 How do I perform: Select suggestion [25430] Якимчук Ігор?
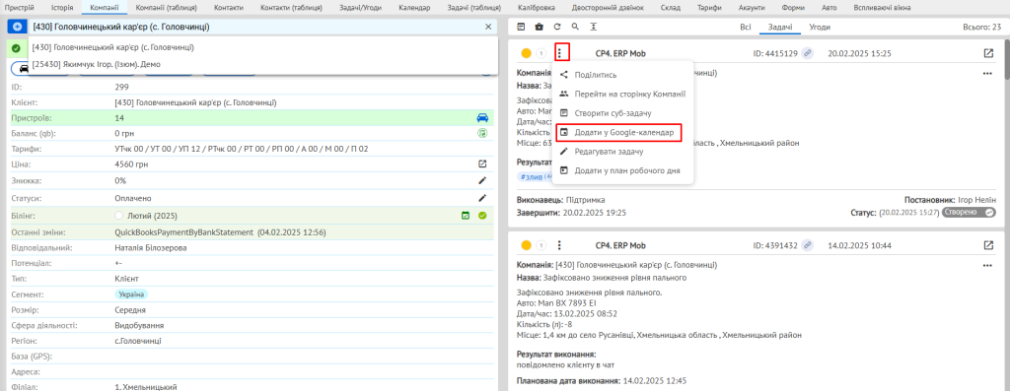tap(262, 64)
